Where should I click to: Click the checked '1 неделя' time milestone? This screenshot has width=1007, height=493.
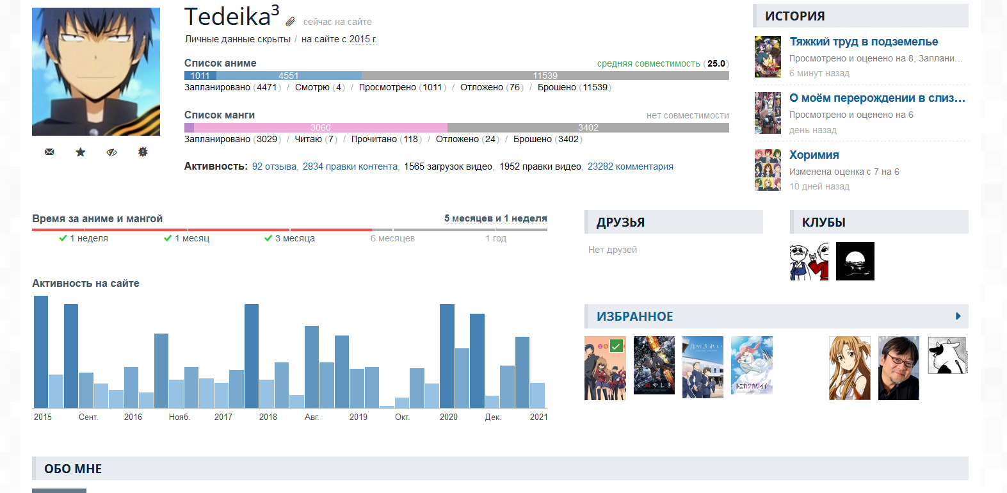83,238
